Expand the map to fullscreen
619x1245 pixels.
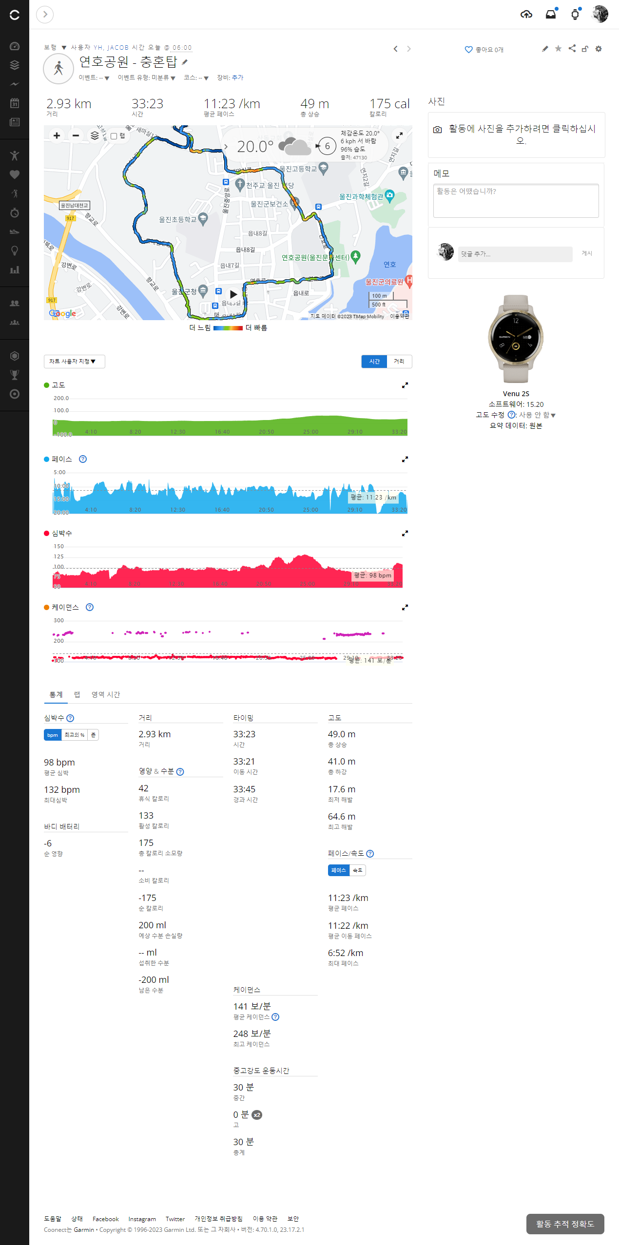[399, 135]
